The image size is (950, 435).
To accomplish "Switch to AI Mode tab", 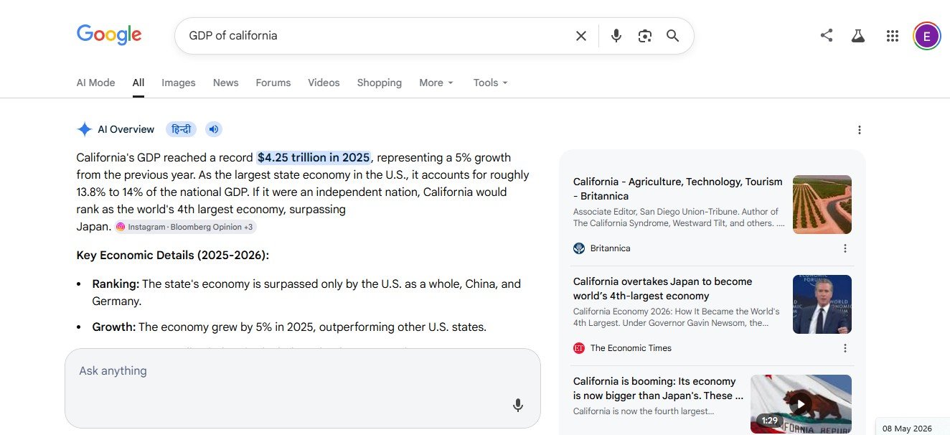I will tap(95, 83).
